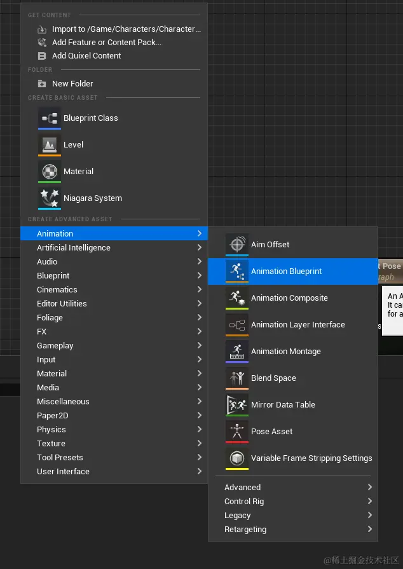This screenshot has height=569, width=403.
Task: Select Pose Asset entry
Action: (x=293, y=432)
